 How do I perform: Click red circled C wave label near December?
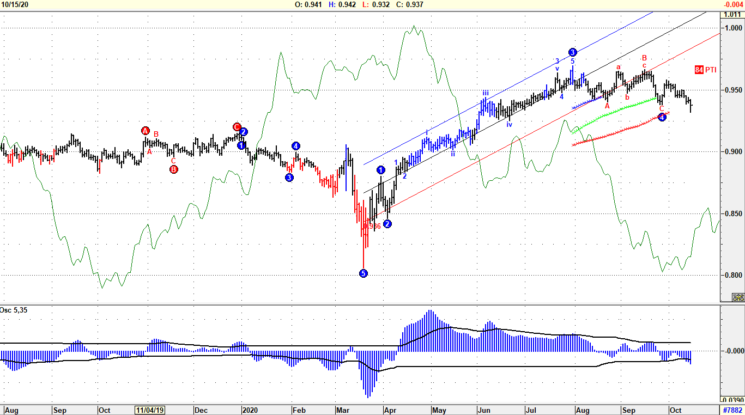tap(237, 126)
